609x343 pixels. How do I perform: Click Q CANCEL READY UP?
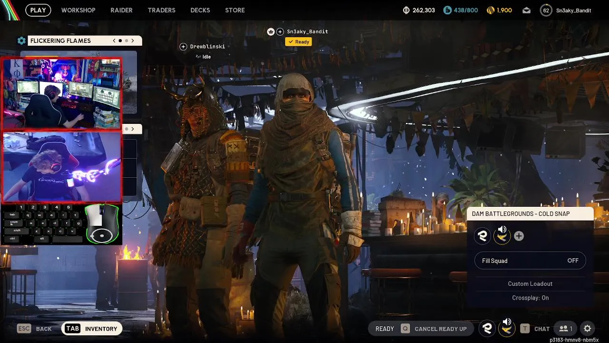[434, 329]
